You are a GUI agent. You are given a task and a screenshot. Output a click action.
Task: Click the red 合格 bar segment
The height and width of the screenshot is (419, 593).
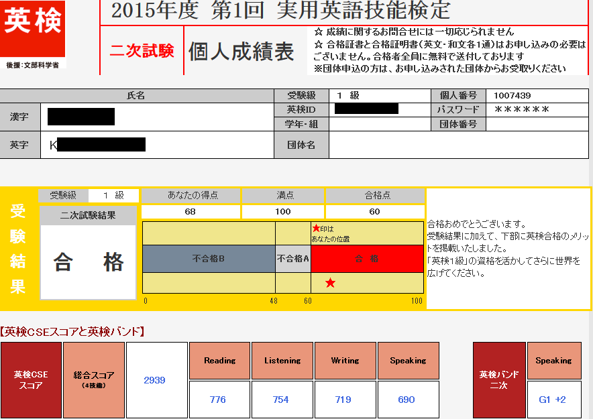coord(367,259)
